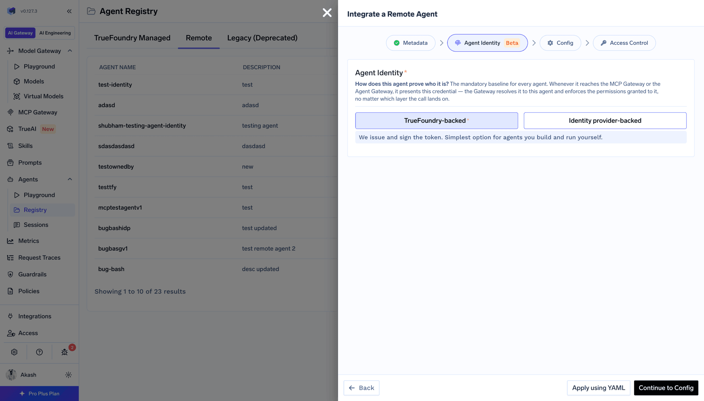
Task: Click the Models cube icon
Action: (x=17, y=81)
